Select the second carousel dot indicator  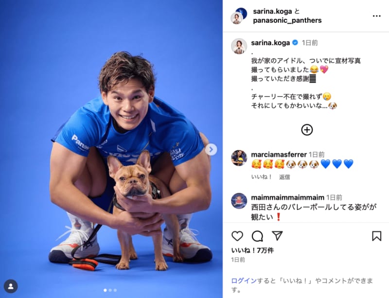[110, 290]
